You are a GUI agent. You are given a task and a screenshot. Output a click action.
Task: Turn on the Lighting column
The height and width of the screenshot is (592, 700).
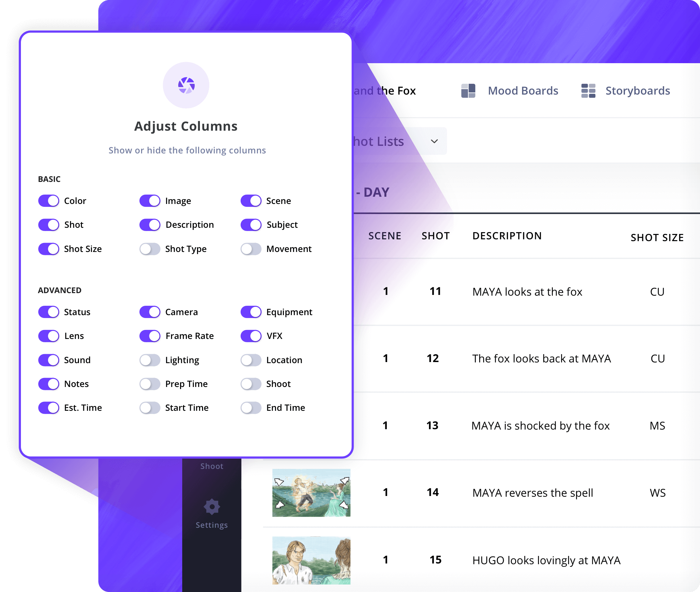click(x=150, y=360)
